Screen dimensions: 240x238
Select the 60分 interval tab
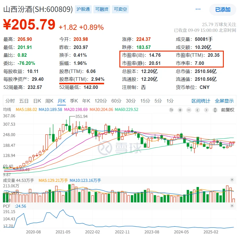(x=116, y=101)
